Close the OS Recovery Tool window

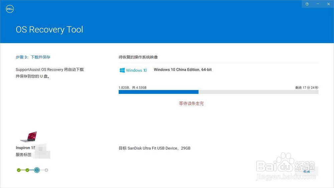click(x=328, y=4)
